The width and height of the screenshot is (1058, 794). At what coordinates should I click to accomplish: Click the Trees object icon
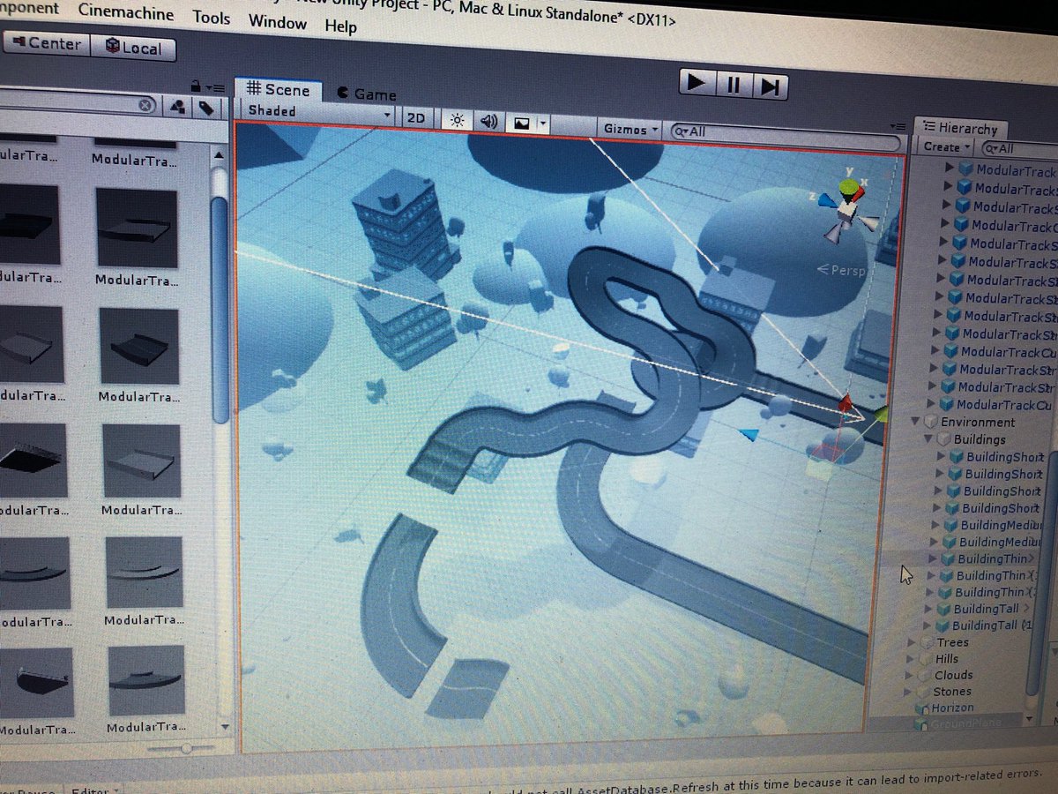(926, 642)
